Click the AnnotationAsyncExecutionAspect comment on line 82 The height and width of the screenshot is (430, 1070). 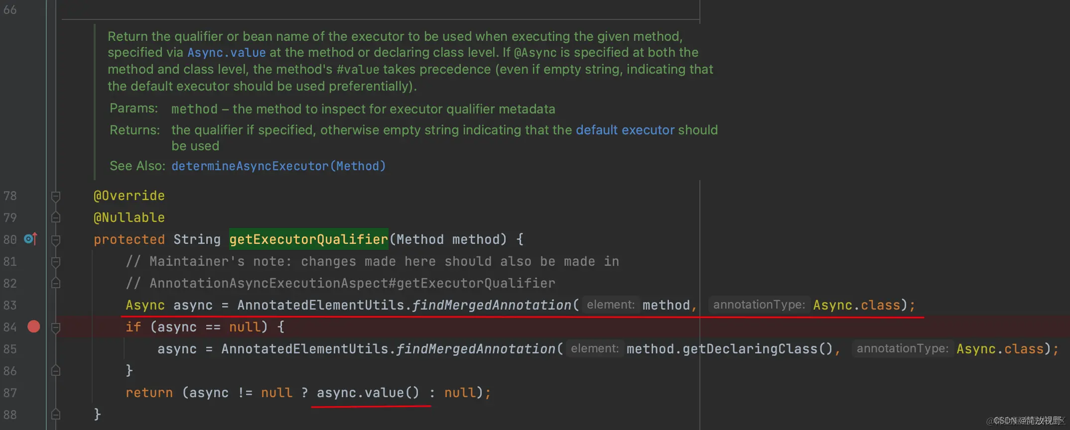coord(340,283)
